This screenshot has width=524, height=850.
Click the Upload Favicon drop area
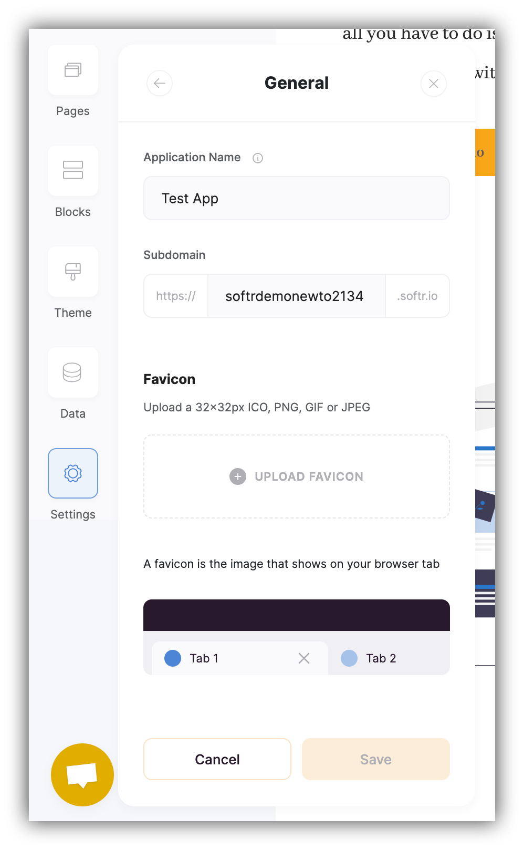click(x=297, y=476)
